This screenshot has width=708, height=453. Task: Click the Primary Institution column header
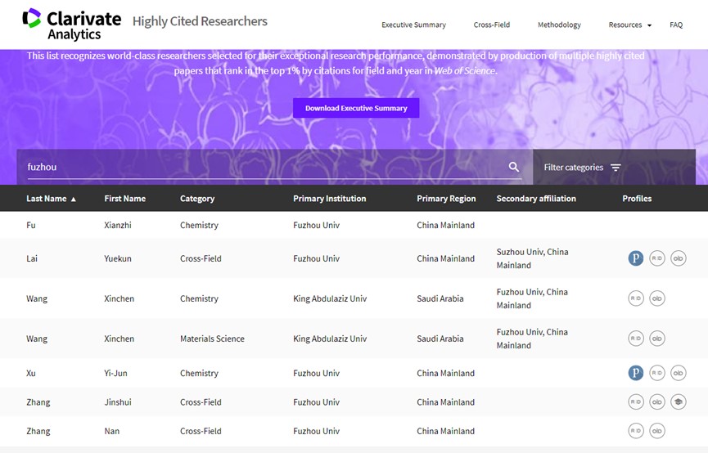coord(329,199)
